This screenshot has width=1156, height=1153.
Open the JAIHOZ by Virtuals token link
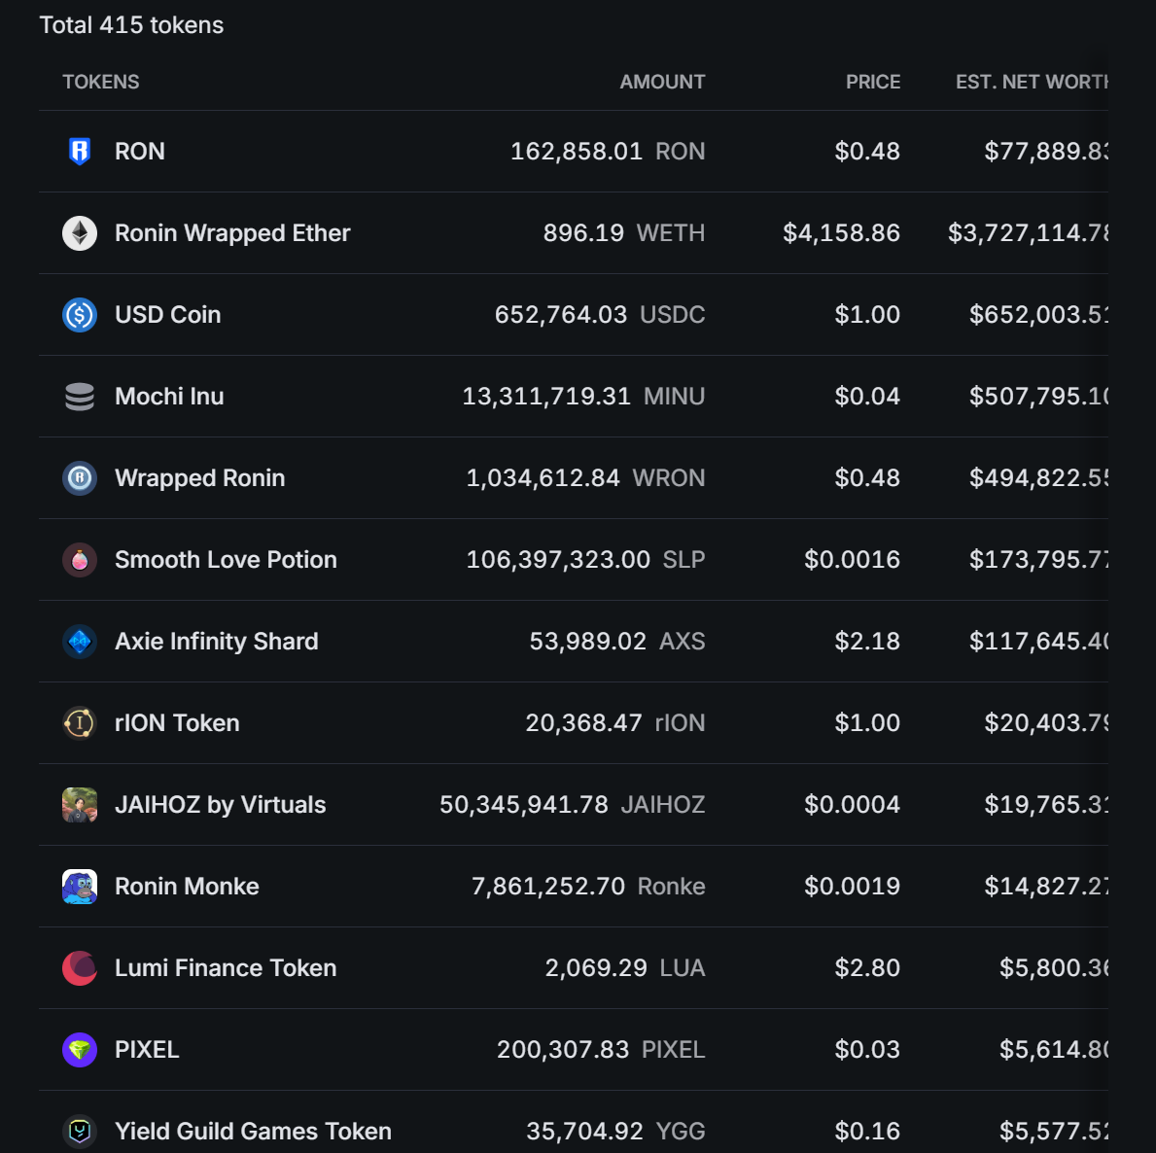coord(221,805)
